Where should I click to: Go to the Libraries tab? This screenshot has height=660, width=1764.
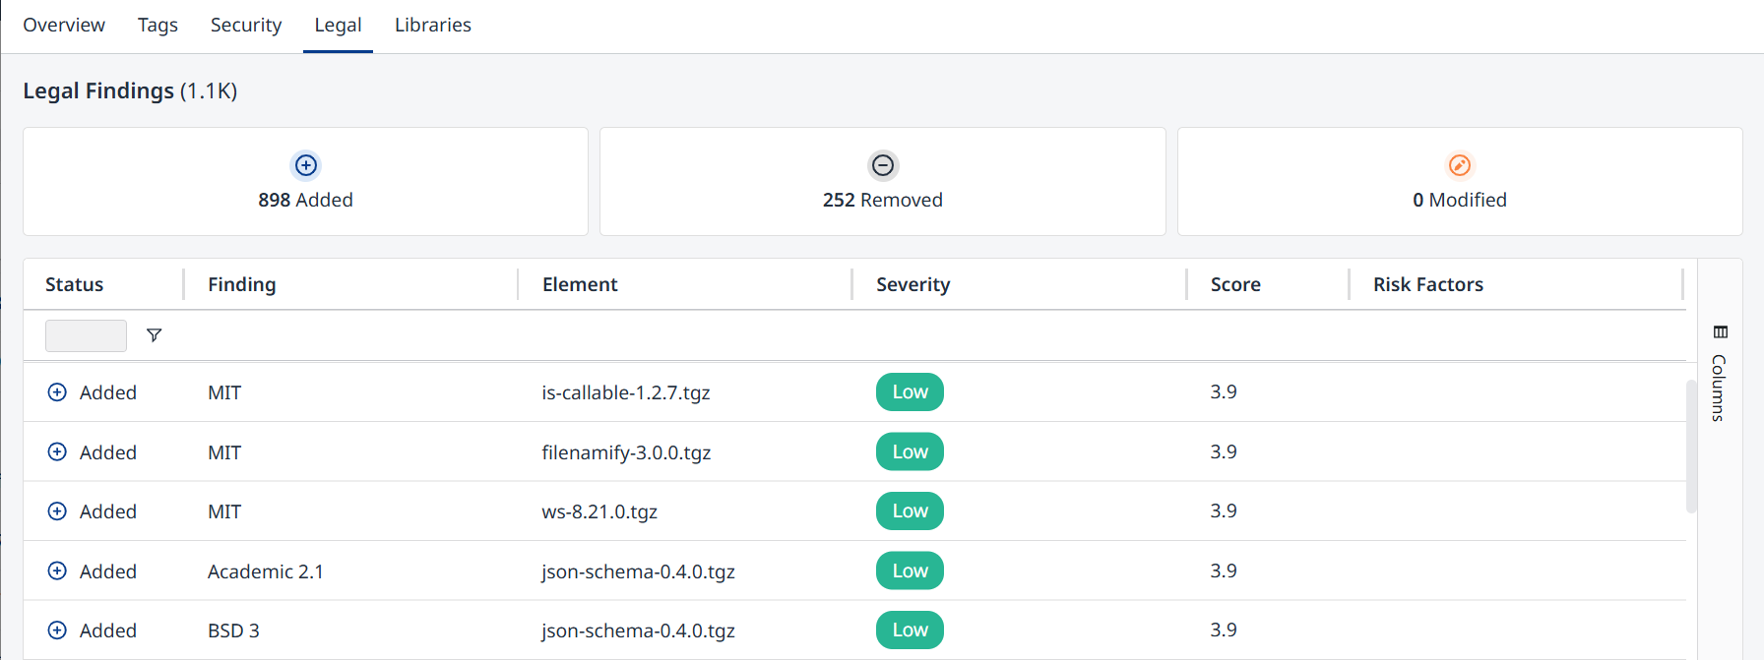point(433,25)
